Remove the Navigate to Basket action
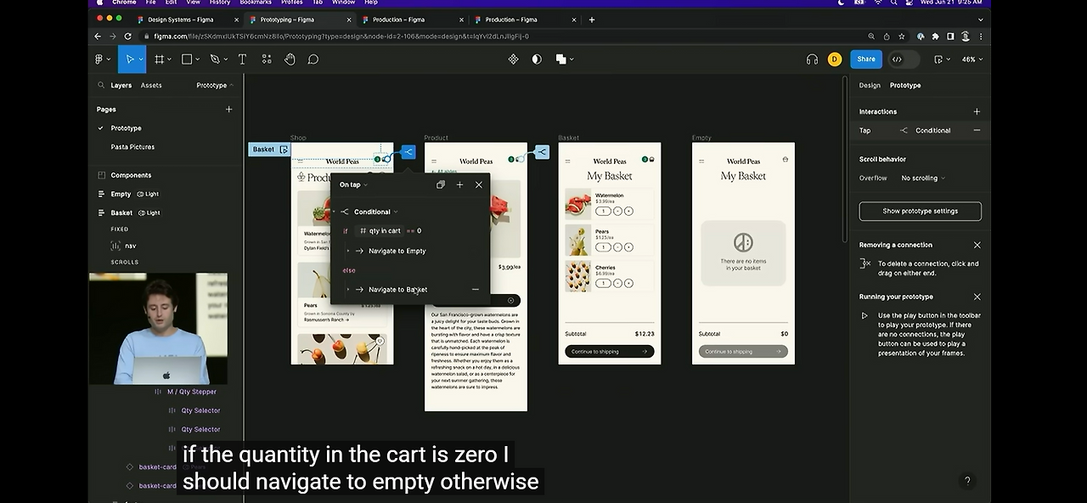This screenshot has height=503, width=1087. [x=475, y=289]
